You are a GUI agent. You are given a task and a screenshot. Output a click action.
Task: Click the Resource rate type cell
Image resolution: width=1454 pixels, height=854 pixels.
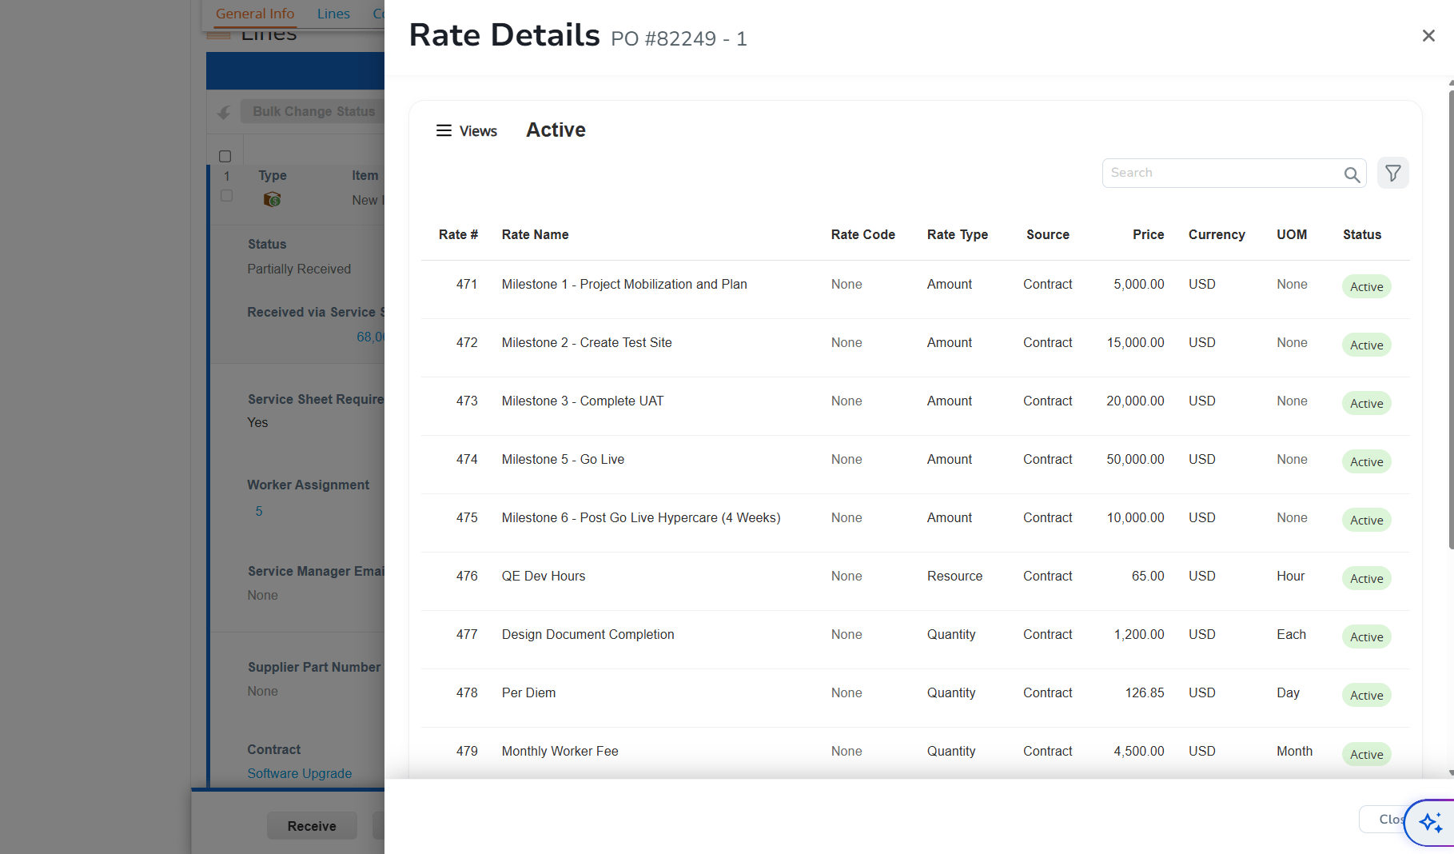pyautogui.click(x=954, y=576)
